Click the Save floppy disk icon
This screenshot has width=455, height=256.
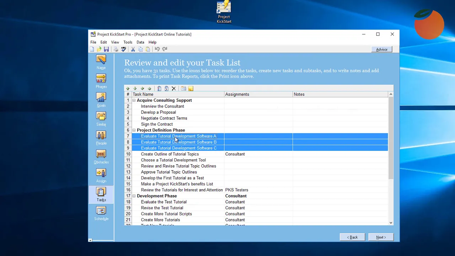[x=106, y=49]
